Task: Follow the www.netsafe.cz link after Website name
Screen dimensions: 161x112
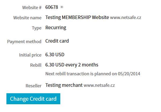Action: click(126, 18)
